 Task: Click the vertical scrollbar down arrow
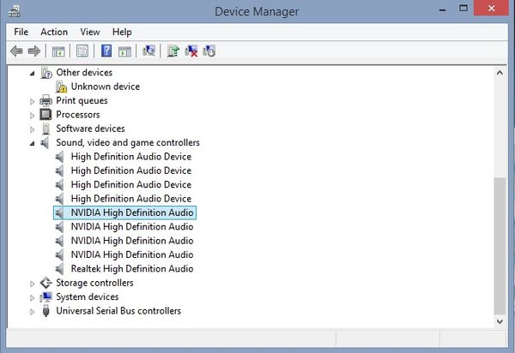[500, 321]
